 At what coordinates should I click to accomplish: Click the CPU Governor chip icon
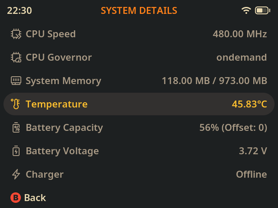click(16, 57)
